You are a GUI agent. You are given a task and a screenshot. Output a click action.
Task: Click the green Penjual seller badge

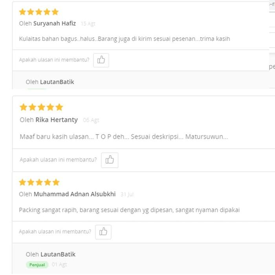pos(37,265)
